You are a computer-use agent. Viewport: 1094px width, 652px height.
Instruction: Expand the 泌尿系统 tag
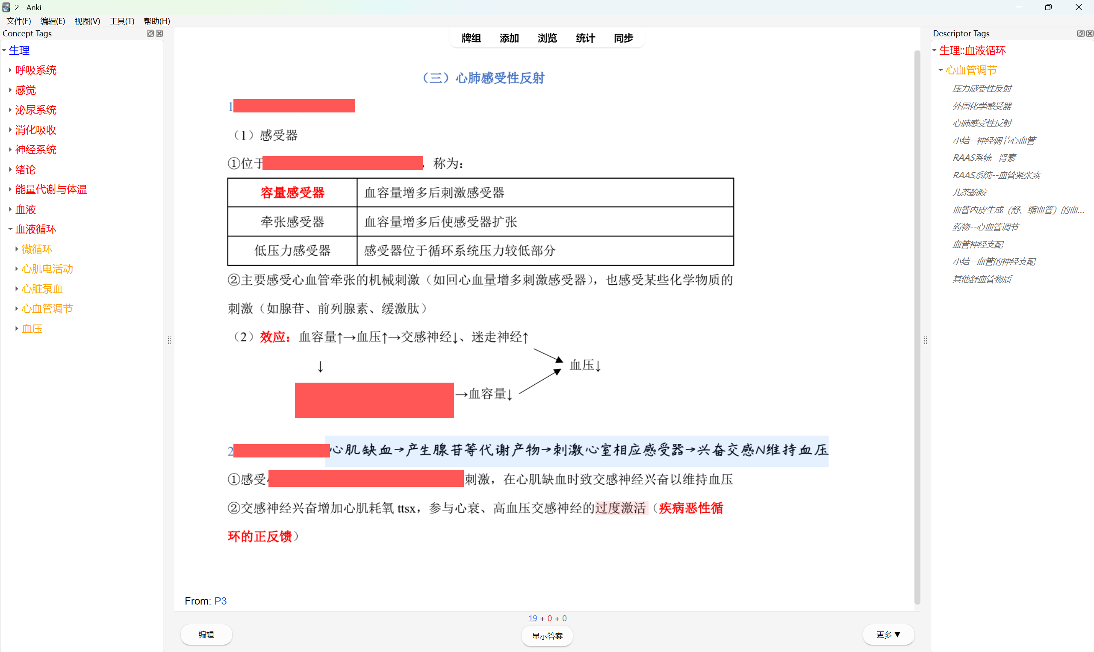[10, 109]
